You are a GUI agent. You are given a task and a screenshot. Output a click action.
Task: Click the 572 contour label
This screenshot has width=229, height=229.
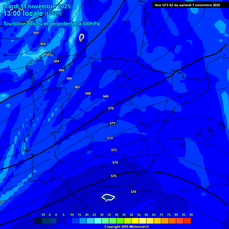coord(110,138)
